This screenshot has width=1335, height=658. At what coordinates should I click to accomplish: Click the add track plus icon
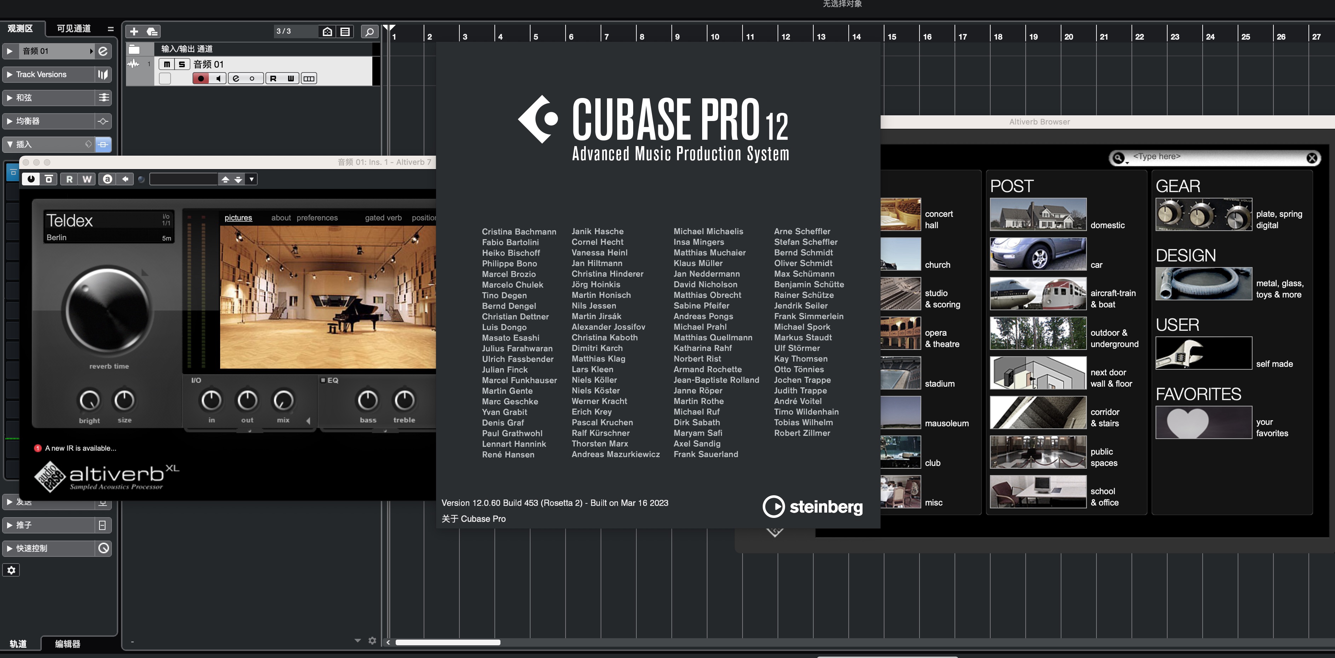tap(134, 31)
